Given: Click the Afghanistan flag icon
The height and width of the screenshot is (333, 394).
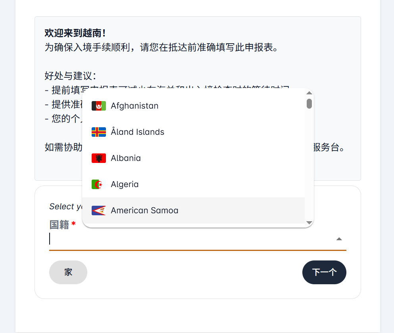Looking at the screenshot, I should coord(98,106).
